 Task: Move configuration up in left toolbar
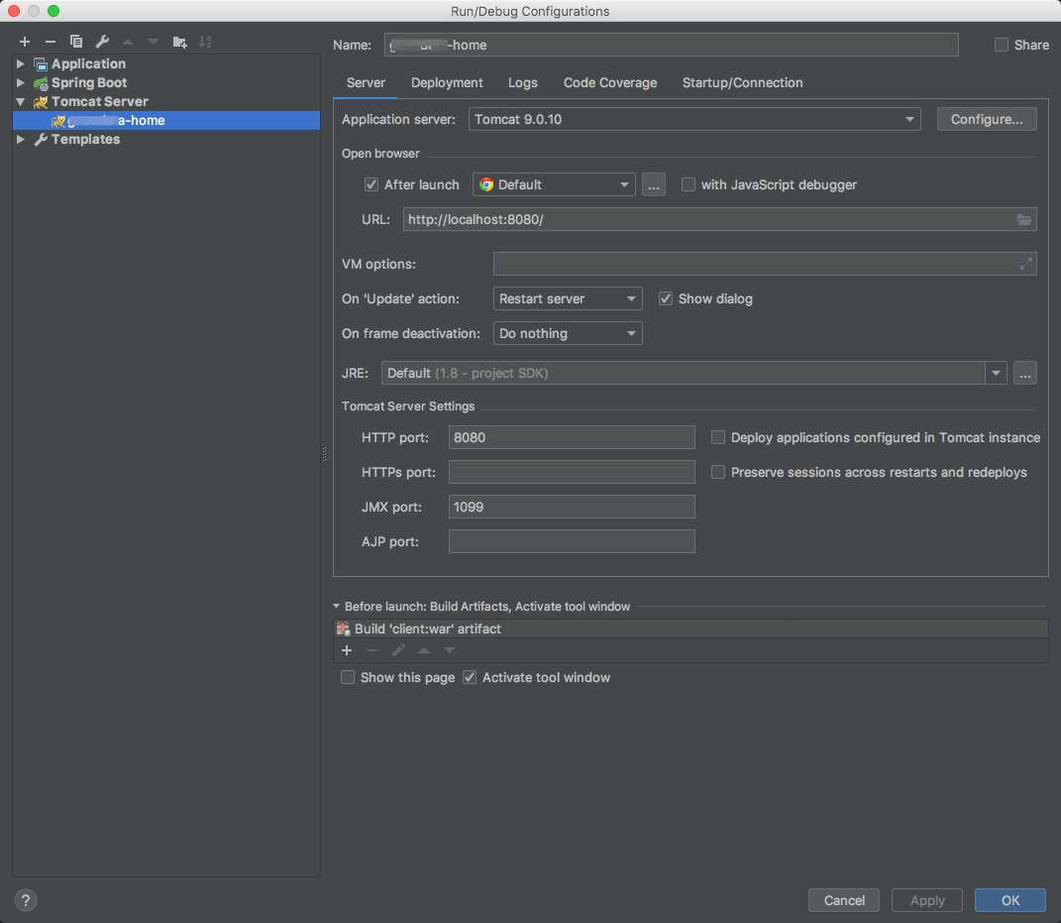[128, 42]
